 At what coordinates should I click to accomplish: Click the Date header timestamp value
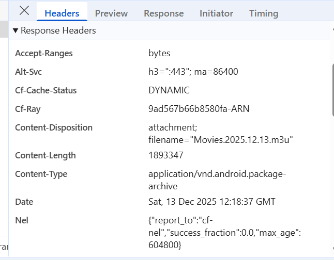(212, 202)
